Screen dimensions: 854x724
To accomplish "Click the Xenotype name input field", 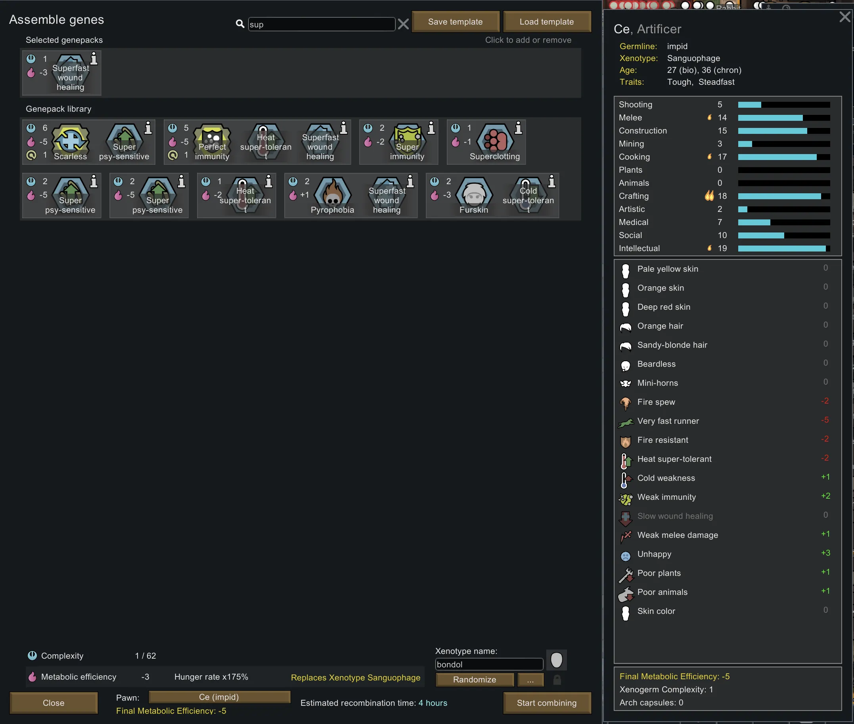I will click(489, 665).
